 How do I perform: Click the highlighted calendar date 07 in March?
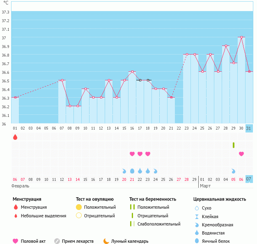point(249,179)
